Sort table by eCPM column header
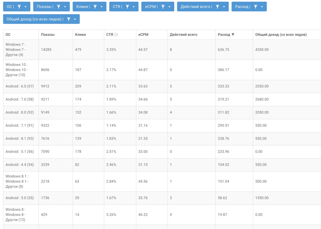Viewport: 321px width, 229px height. point(143,35)
